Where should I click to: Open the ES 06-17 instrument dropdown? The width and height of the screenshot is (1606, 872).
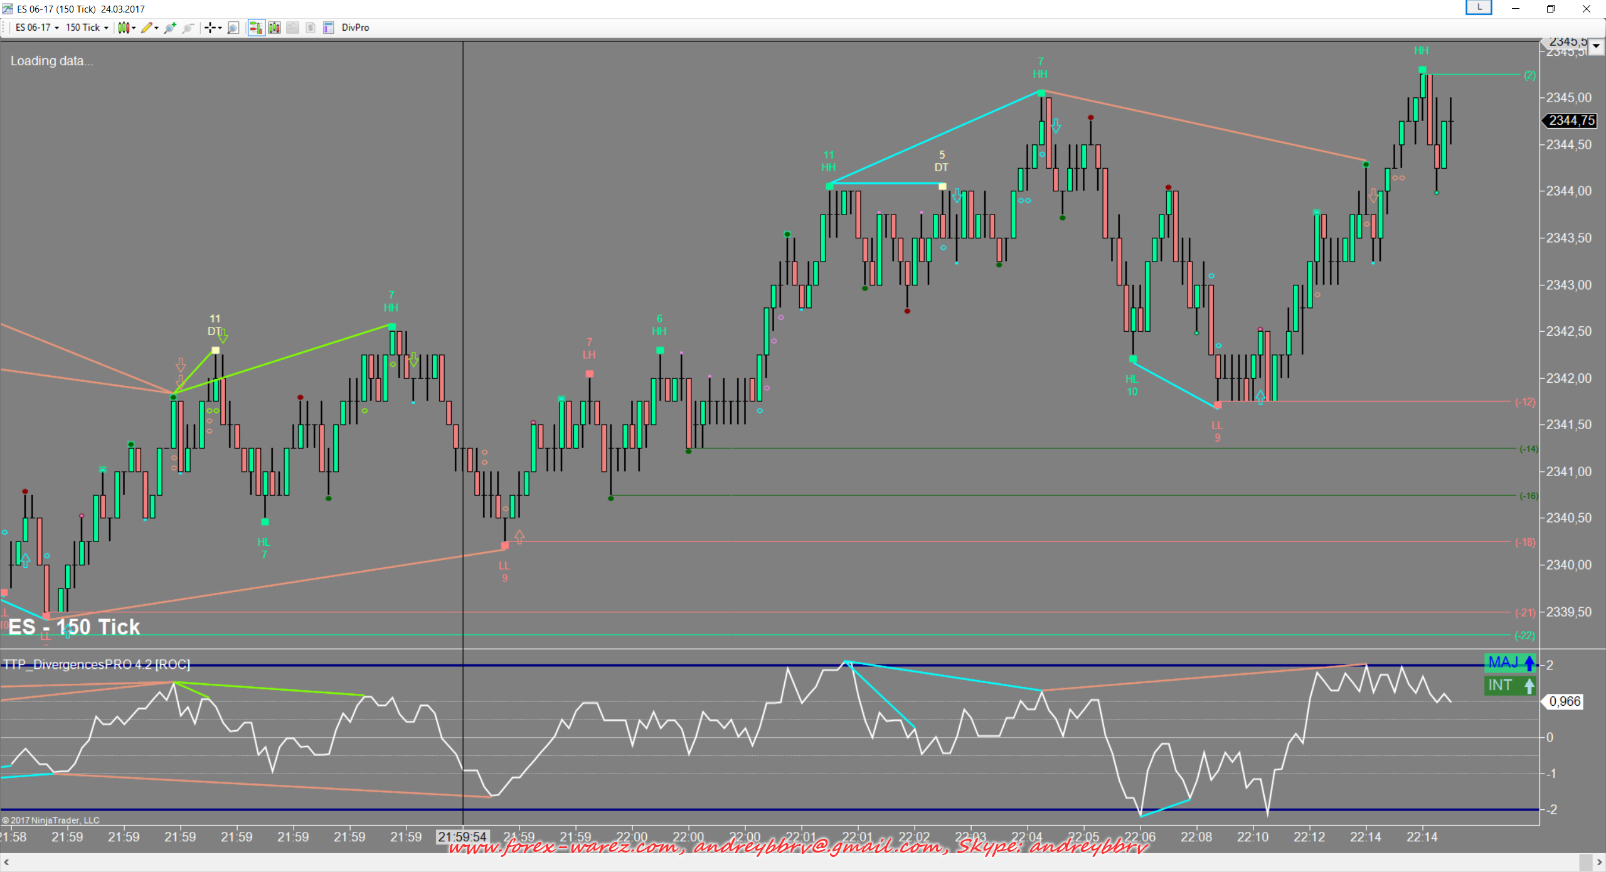click(37, 28)
